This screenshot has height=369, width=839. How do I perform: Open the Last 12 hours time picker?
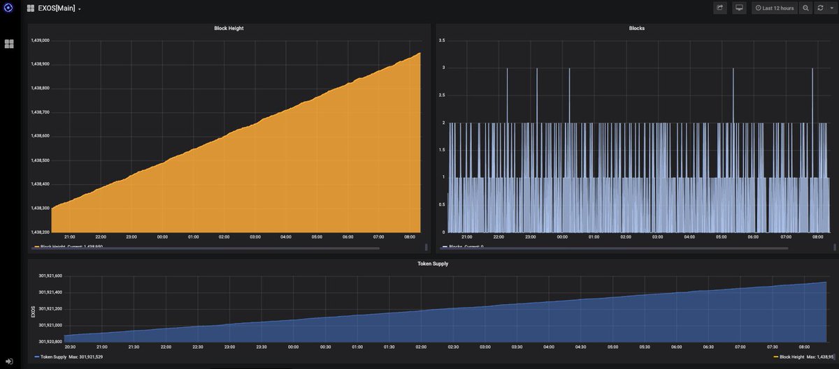(775, 8)
